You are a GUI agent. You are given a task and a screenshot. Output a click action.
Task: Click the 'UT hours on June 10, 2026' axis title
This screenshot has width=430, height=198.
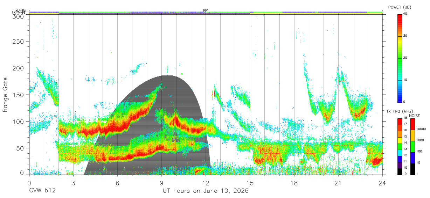[x=206, y=191]
